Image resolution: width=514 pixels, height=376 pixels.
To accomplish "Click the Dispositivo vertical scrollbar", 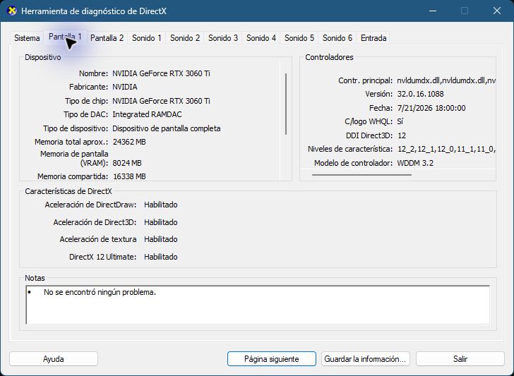I will pos(286,104).
